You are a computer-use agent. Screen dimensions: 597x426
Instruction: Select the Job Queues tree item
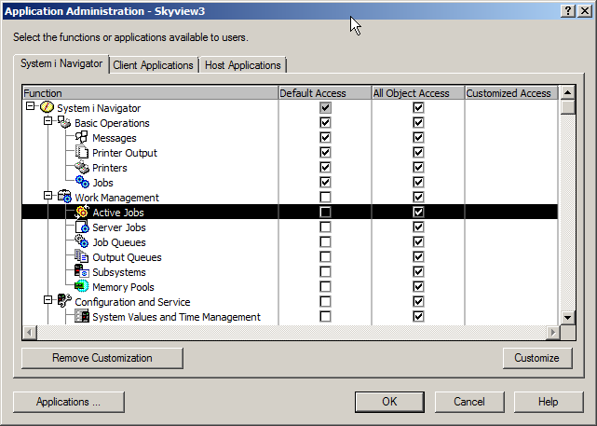(x=119, y=242)
